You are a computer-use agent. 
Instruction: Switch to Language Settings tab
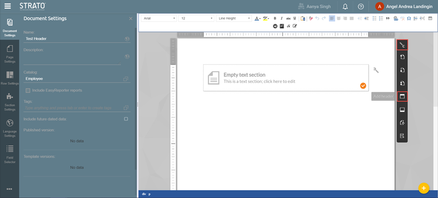coord(9,128)
